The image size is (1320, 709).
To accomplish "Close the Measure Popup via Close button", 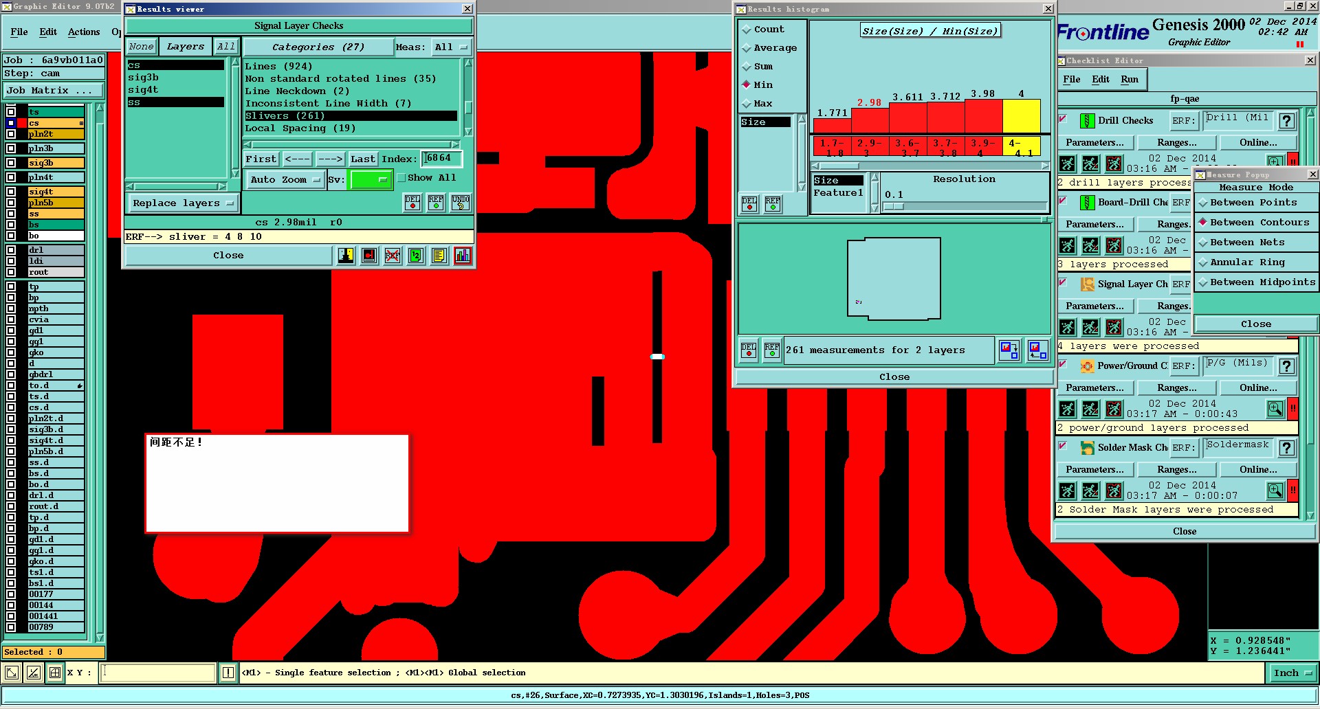I will click(x=1256, y=324).
